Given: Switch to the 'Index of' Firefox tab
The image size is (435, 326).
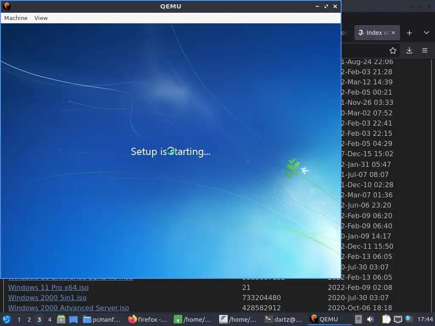Looking at the screenshot, I should (x=373, y=33).
